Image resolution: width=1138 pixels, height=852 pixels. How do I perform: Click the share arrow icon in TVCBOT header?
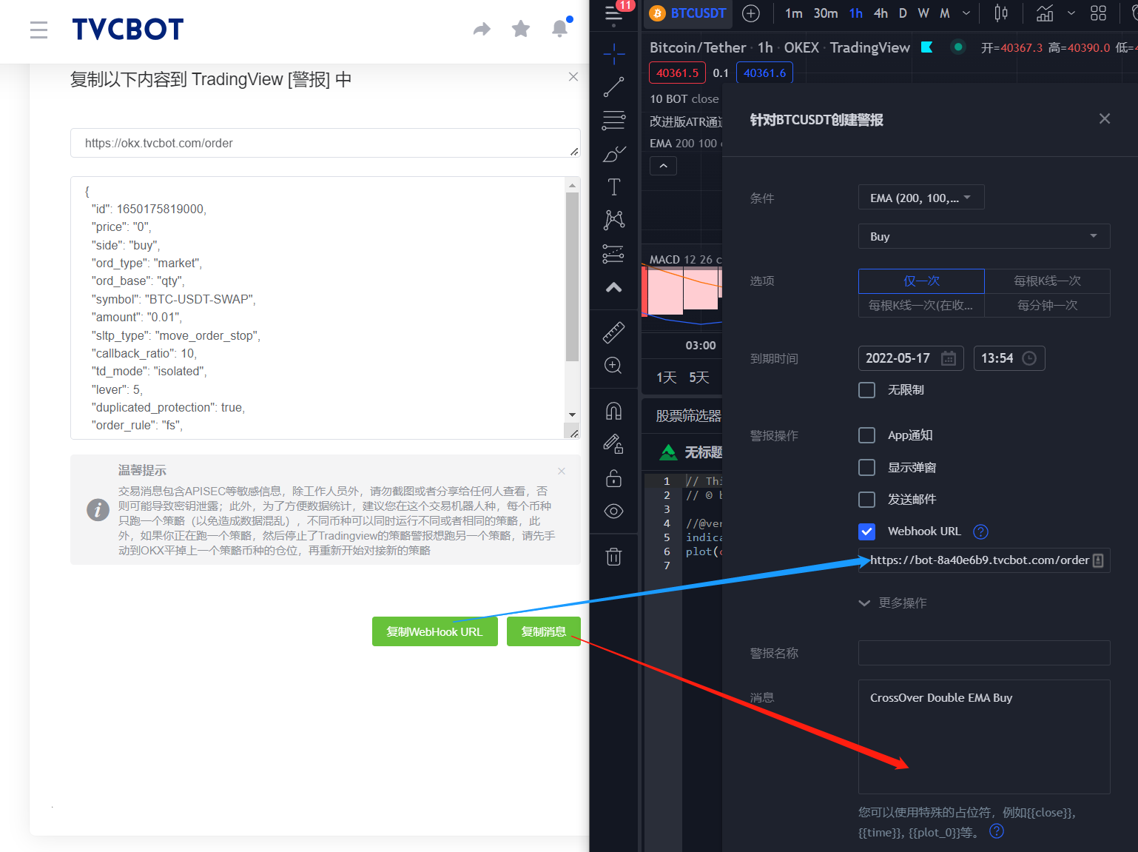(x=482, y=29)
